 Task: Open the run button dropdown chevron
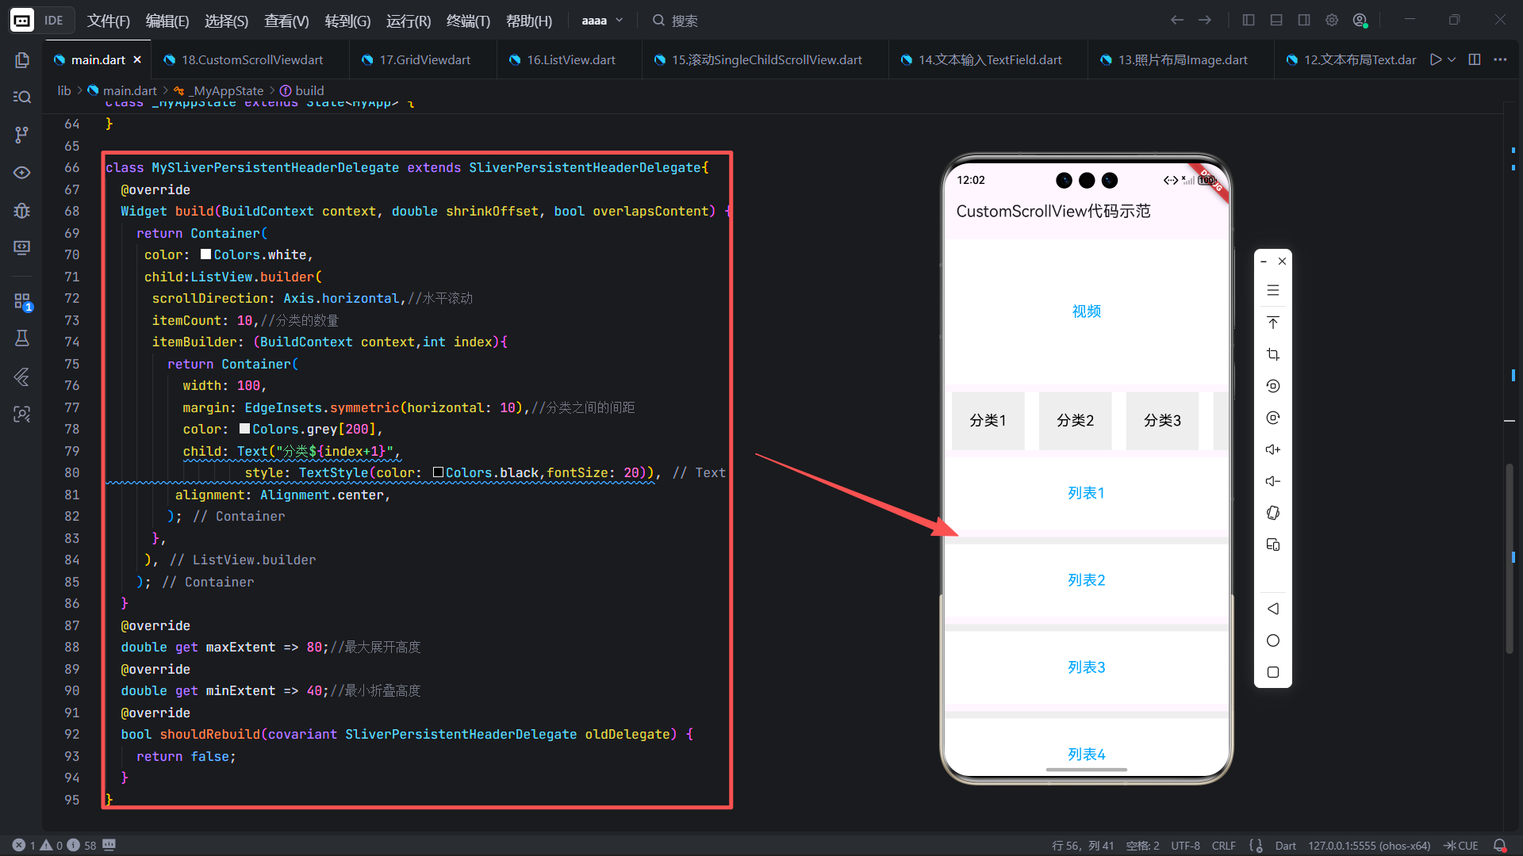tap(1452, 59)
